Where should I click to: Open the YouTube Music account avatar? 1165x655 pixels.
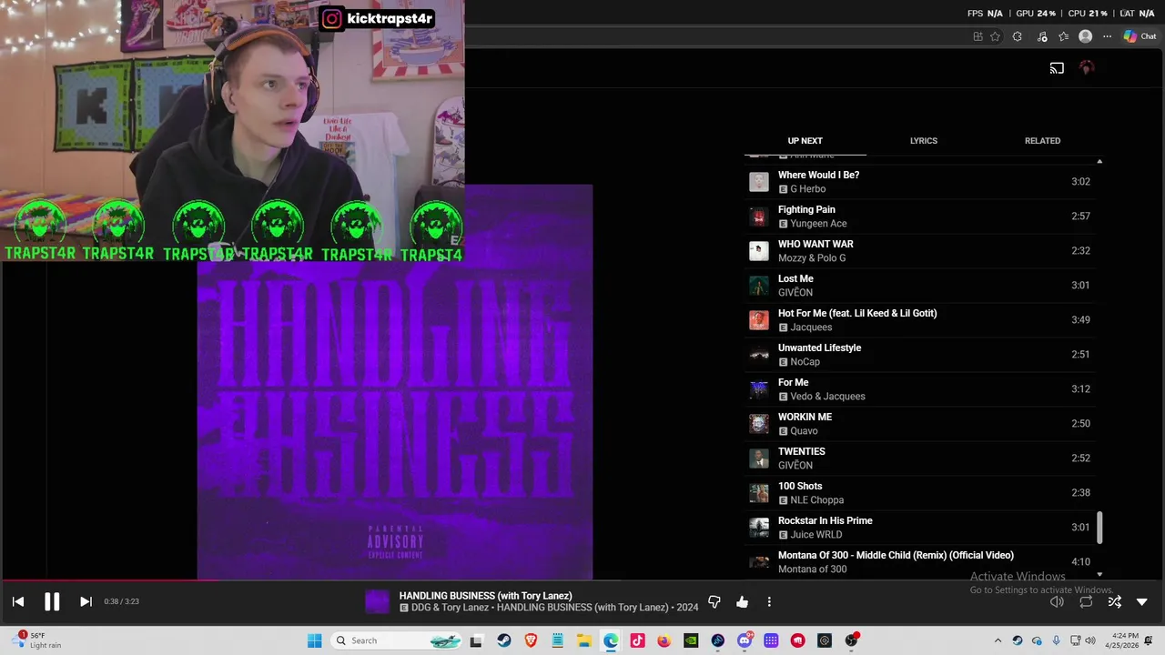1086,68
